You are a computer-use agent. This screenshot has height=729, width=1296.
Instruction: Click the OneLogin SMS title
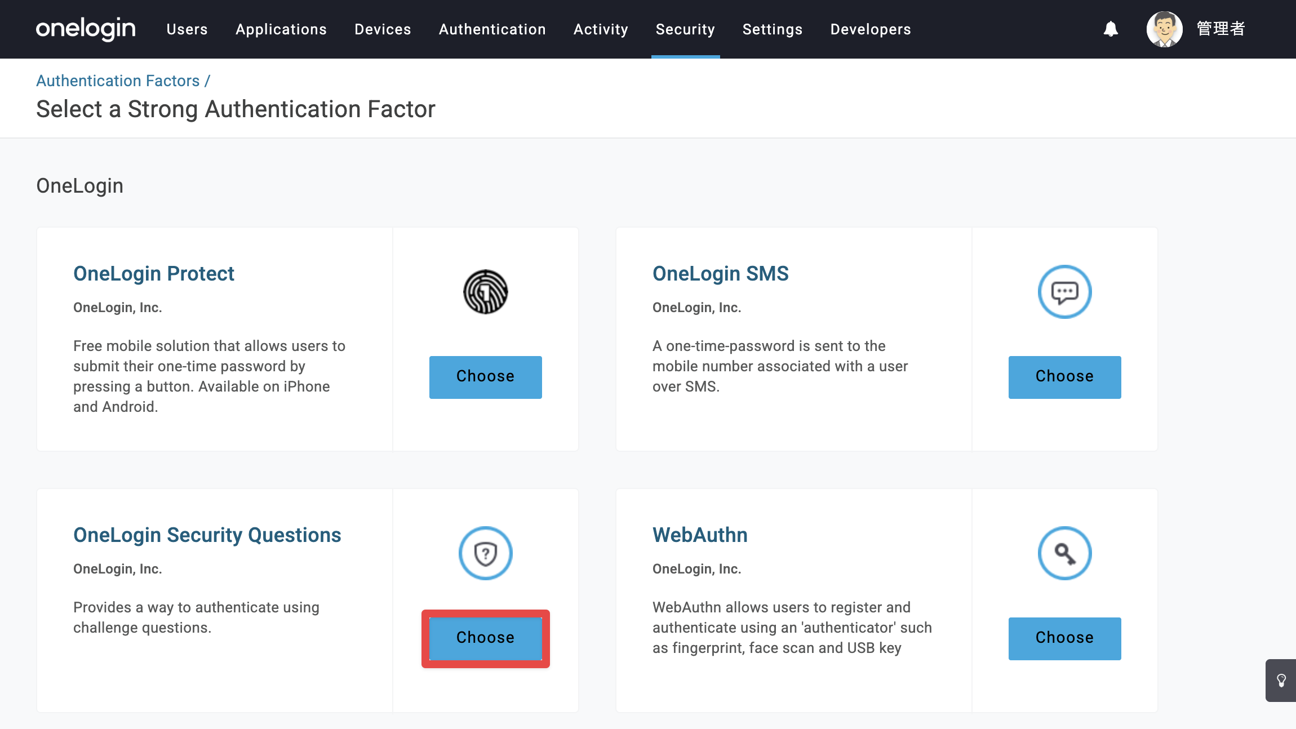pyautogui.click(x=721, y=273)
